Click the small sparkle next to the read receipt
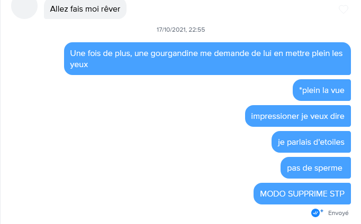 (x=322, y=211)
